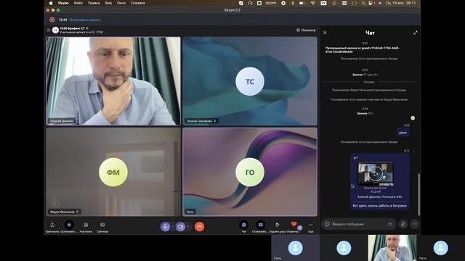Expand the chat panel with diagonal arrows icon

pos(415,33)
